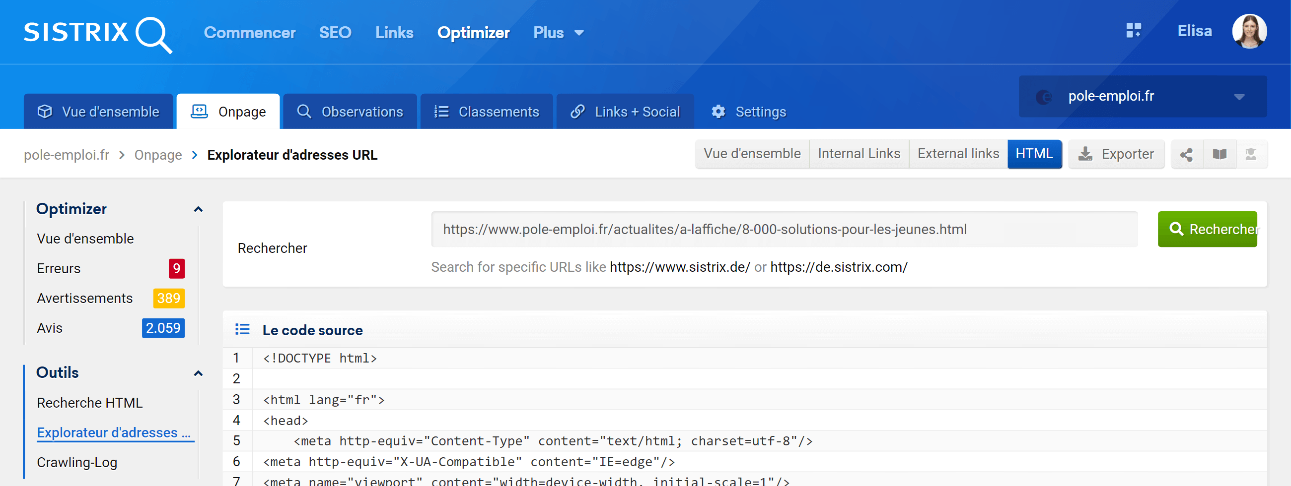Go to the Links section
The image size is (1291, 486).
pyautogui.click(x=394, y=33)
